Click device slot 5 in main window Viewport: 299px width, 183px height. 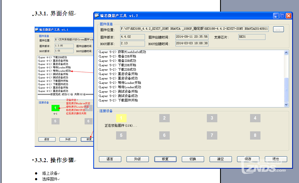point(121,135)
